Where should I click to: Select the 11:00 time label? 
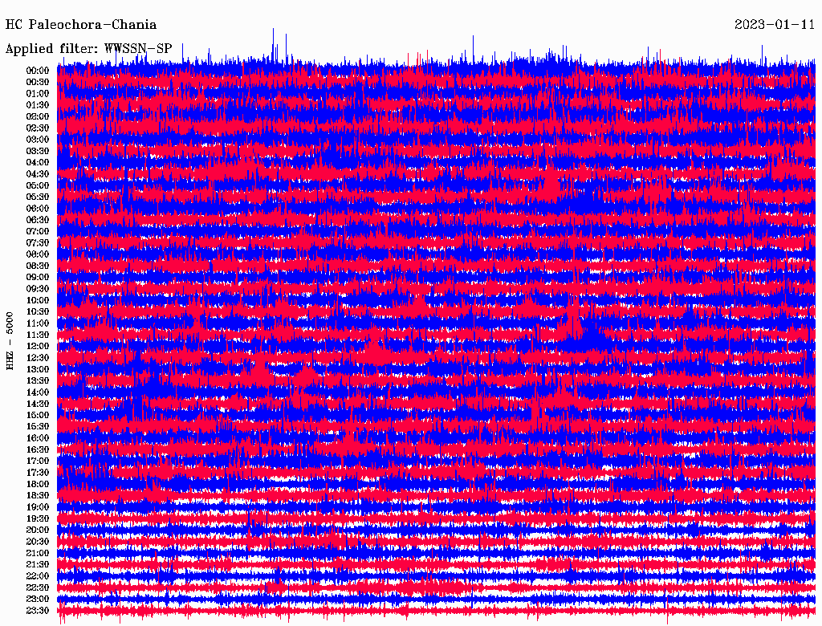pos(38,323)
